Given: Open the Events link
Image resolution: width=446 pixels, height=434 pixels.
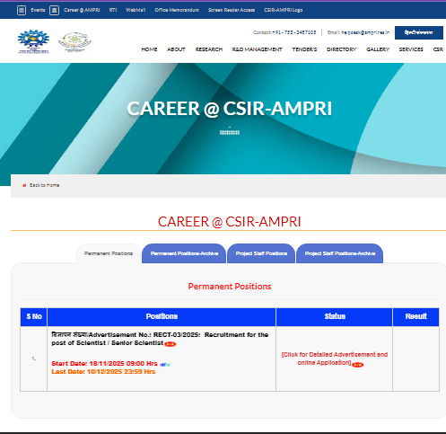Looking at the screenshot, I should coord(38,10).
